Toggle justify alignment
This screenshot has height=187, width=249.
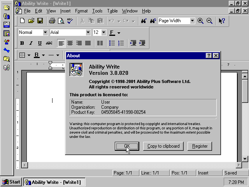tap(88, 43)
